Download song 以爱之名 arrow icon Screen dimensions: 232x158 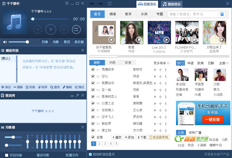pyautogui.click(x=166, y=104)
